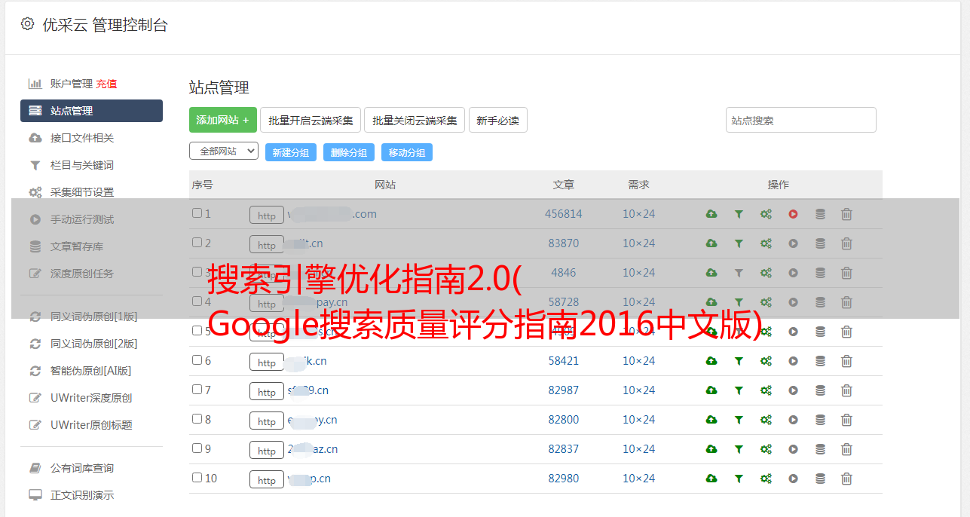Image resolution: width=970 pixels, height=517 pixels.
Task: Tick the checkbox for site row 4
Action: 197,301
